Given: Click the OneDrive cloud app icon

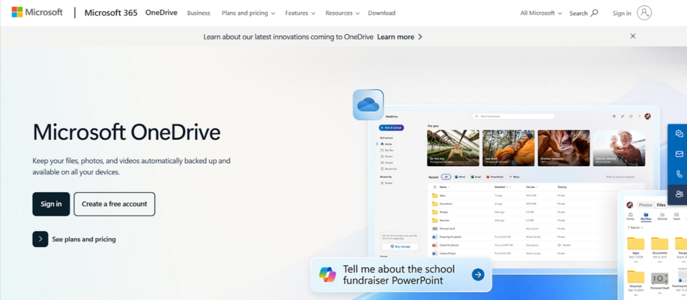Looking at the screenshot, I should 368,104.
